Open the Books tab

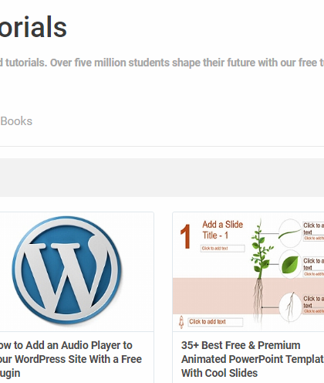[x=16, y=121]
